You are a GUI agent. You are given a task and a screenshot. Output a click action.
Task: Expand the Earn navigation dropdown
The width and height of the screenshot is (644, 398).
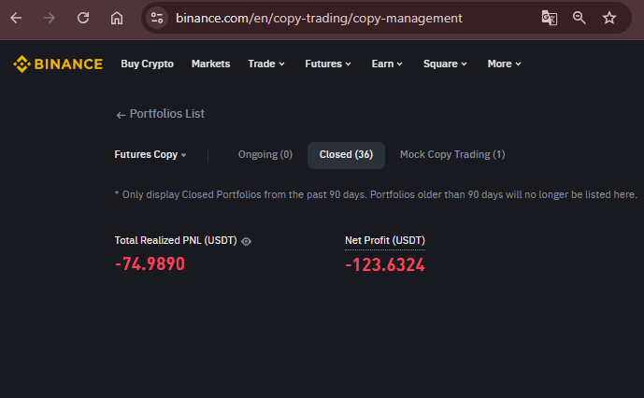coord(387,64)
